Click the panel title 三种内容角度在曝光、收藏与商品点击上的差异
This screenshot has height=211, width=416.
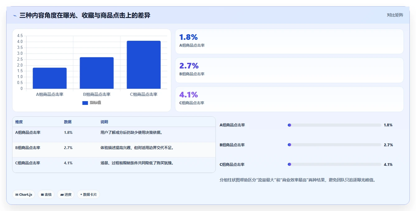click(x=85, y=15)
